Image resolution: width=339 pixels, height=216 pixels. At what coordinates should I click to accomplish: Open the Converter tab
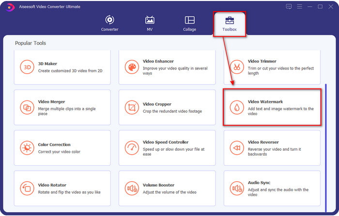click(109, 23)
